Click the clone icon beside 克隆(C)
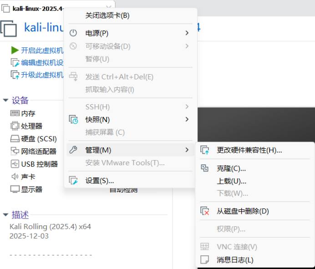Viewport: 315px width, 269px height. coord(205,168)
